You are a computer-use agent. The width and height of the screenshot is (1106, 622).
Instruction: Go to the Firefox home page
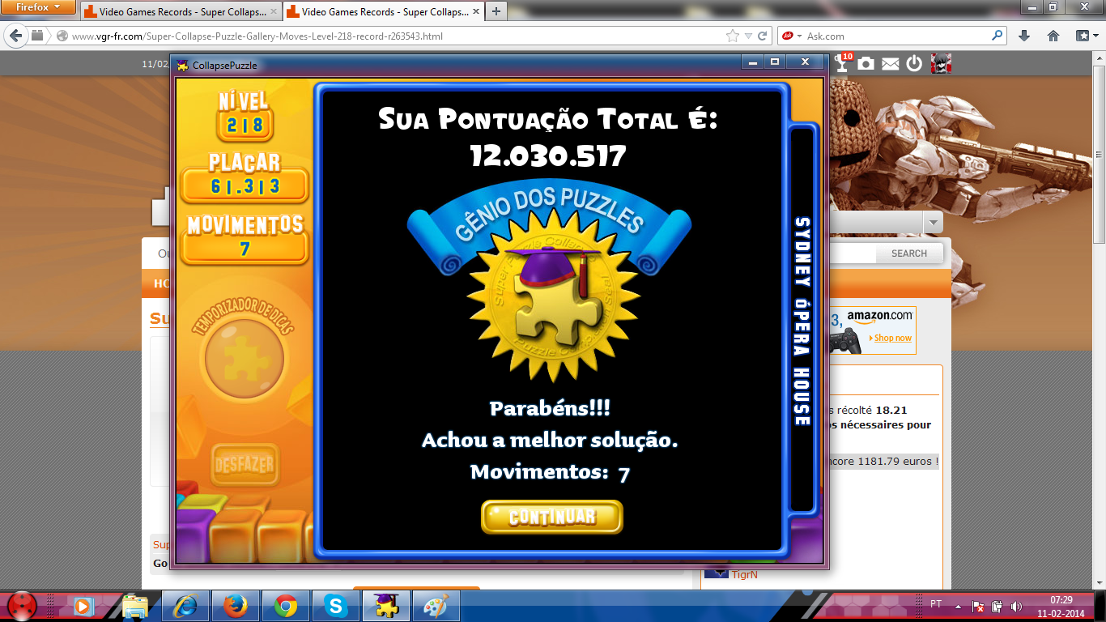[x=1053, y=36]
